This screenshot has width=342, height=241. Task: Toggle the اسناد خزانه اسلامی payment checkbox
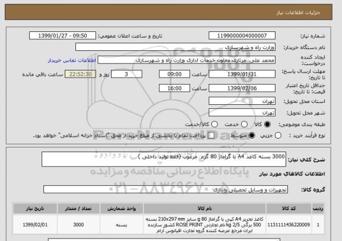click(x=211, y=135)
